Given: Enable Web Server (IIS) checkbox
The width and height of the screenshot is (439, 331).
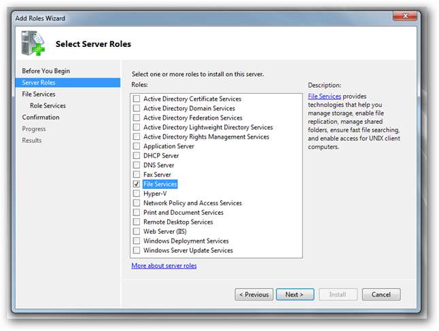Looking at the screenshot, I should (137, 231).
